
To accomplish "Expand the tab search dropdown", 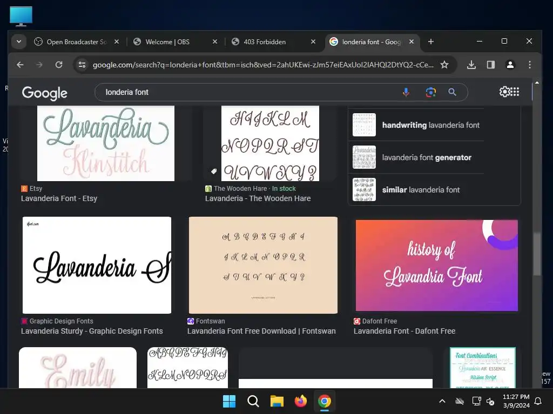I will 19,42.
